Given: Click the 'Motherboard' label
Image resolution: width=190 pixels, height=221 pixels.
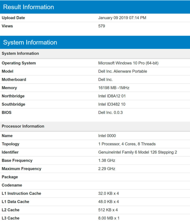Looking at the screenshot, I should click(14, 79).
